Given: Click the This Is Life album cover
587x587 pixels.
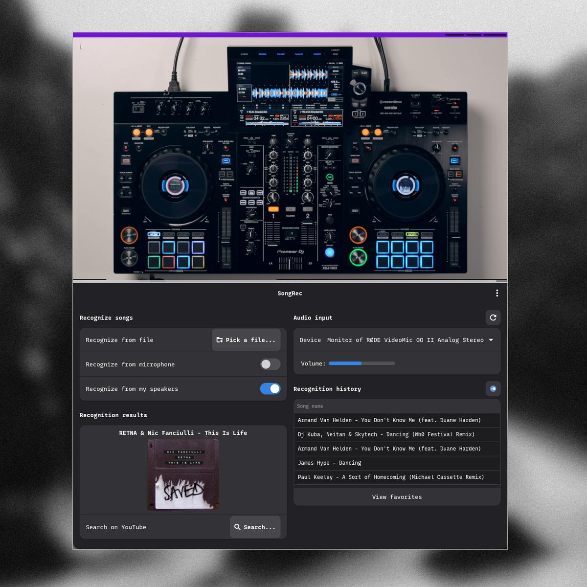Looking at the screenshot, I should tap(183, 474).
